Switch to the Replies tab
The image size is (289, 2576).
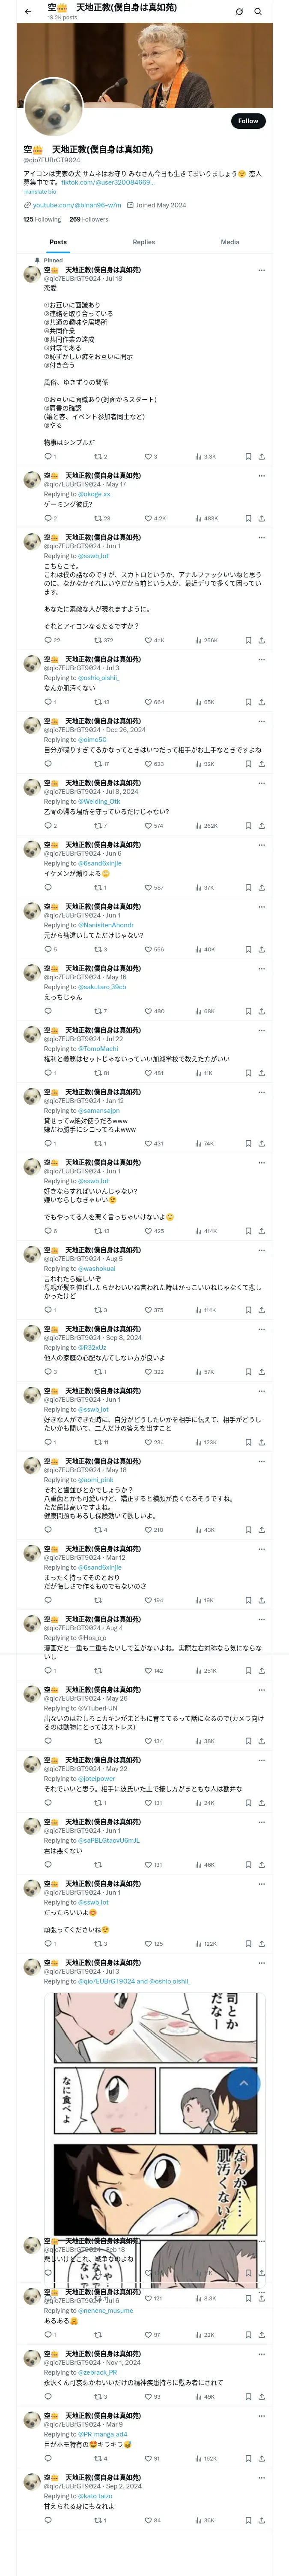[x=143, y=242]
